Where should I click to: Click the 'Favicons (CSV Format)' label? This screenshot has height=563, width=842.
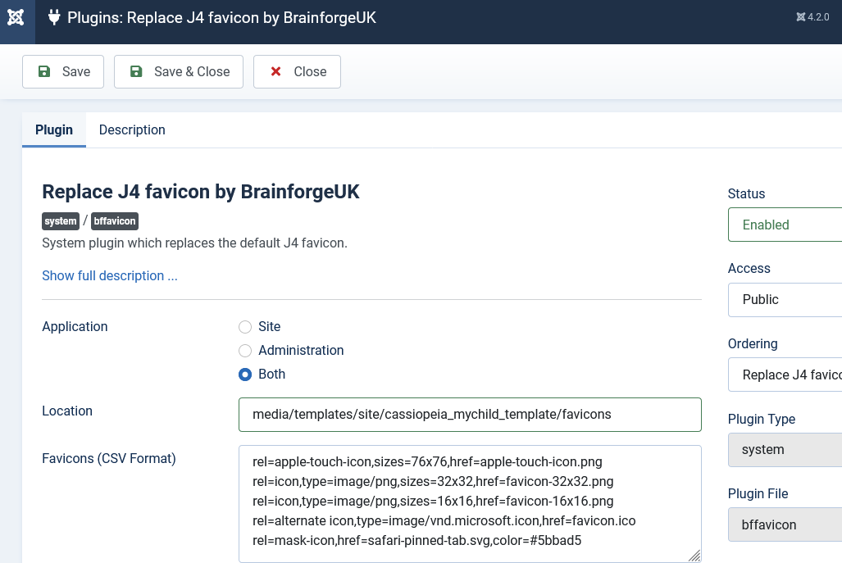(109, 458)
